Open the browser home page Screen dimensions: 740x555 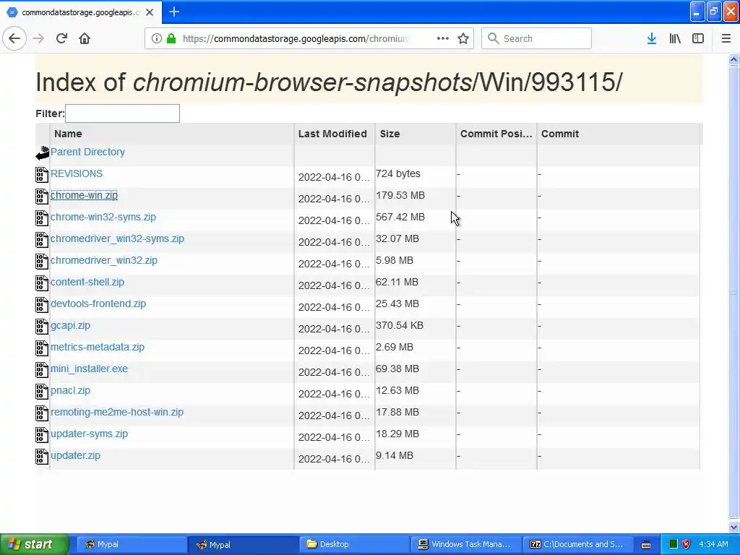[85, 38]
